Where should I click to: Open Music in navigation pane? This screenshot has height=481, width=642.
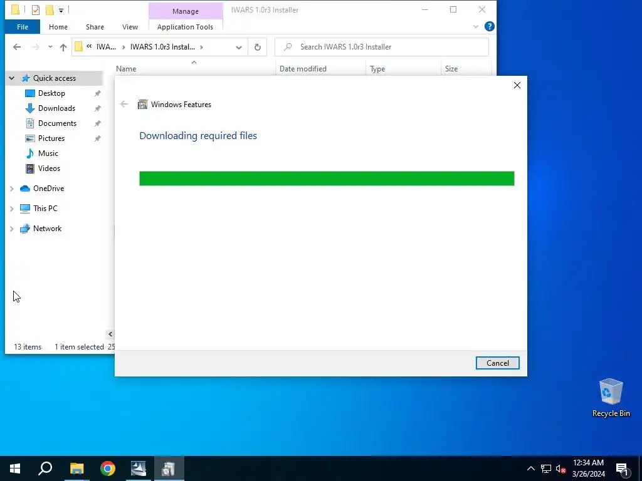(x=48, y=153)
